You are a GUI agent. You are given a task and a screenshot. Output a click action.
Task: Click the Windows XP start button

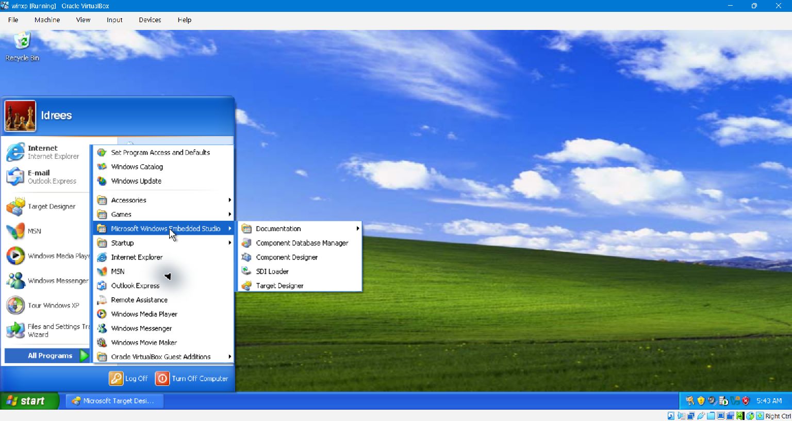tap(29, 401)
